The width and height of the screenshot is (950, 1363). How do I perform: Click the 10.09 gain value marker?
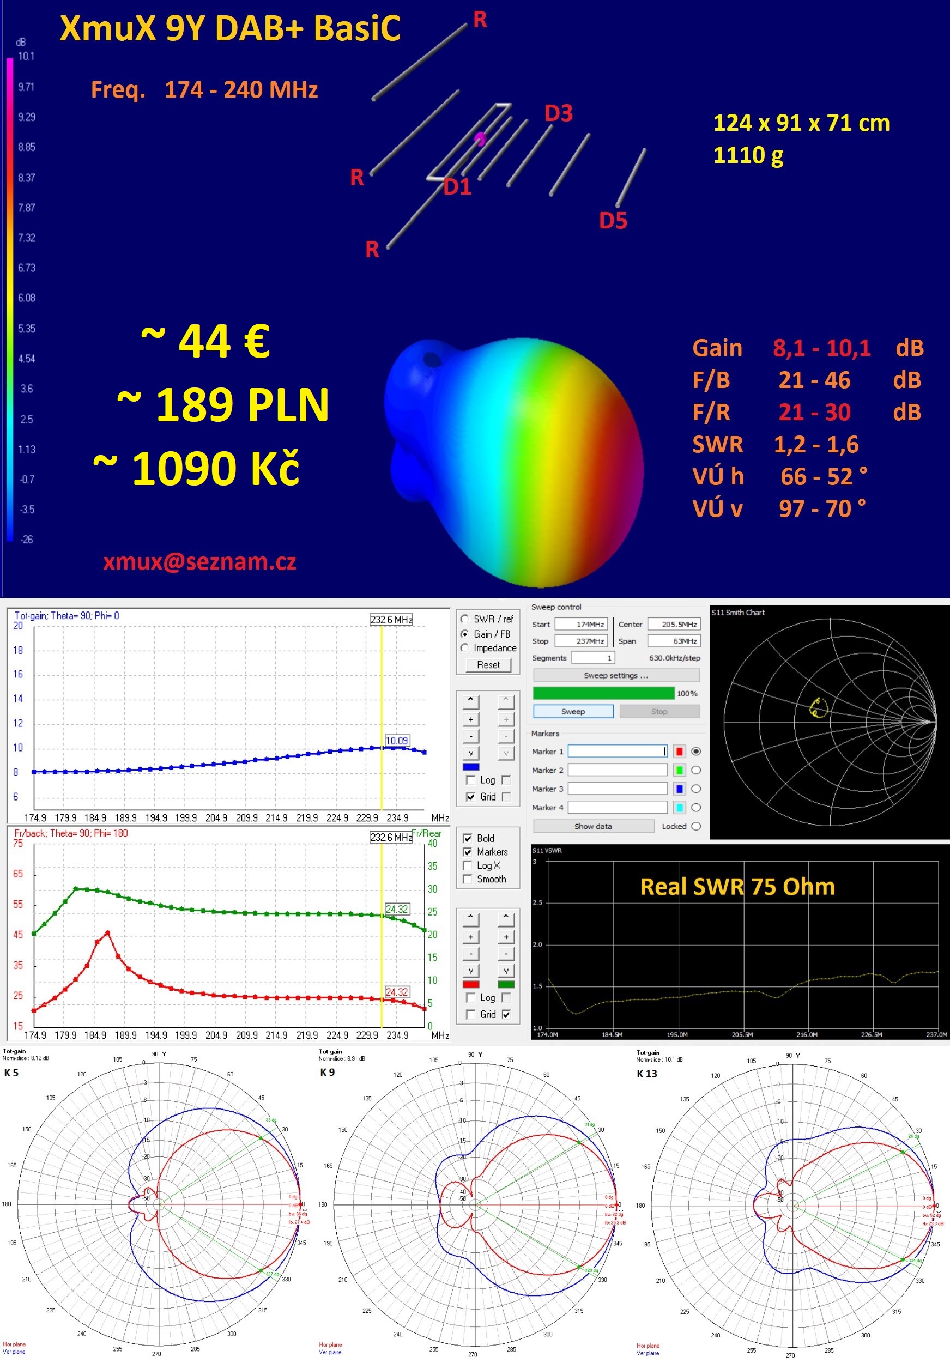pyautogui.click(x=397, y=740)
